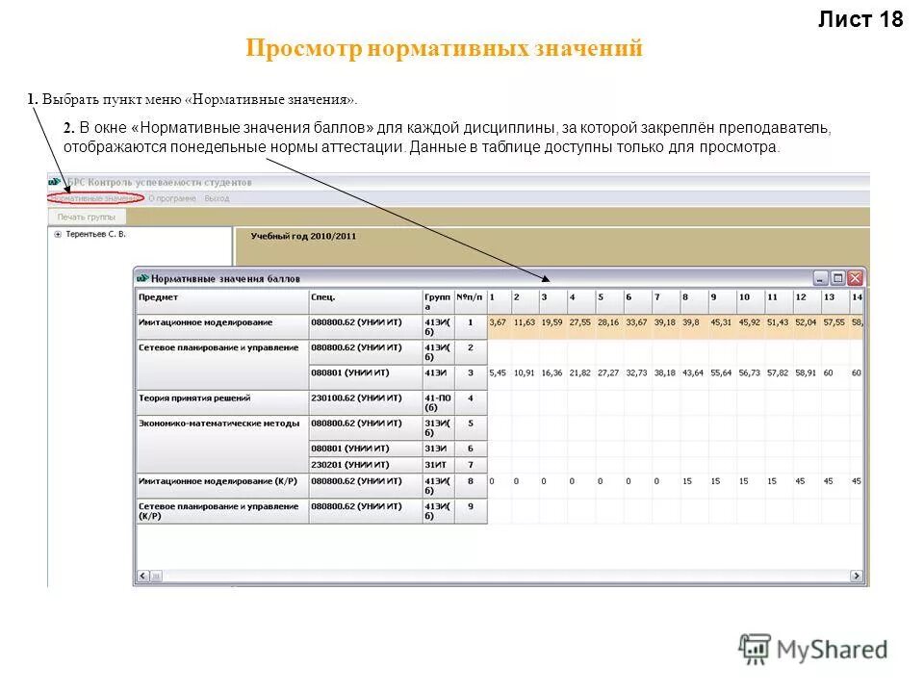The height and width of the screenshot is (693, 924).
Task: Maximize the 'Нормативные значения баллов' window
Action: tap(838, 277)
